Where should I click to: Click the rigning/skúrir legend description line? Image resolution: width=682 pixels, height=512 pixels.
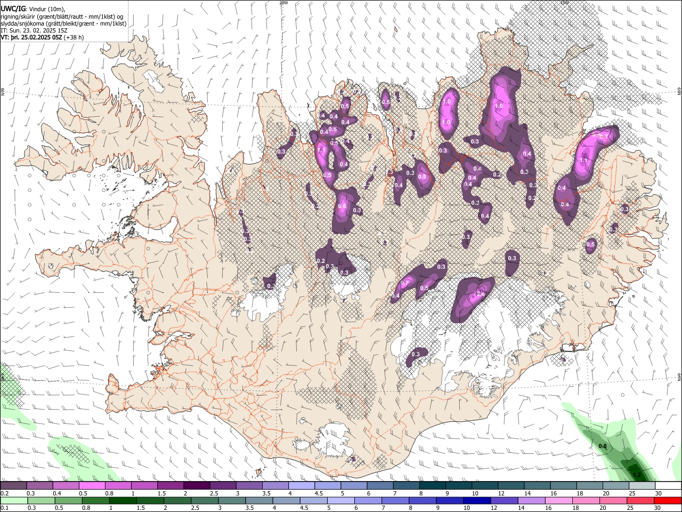62,16
